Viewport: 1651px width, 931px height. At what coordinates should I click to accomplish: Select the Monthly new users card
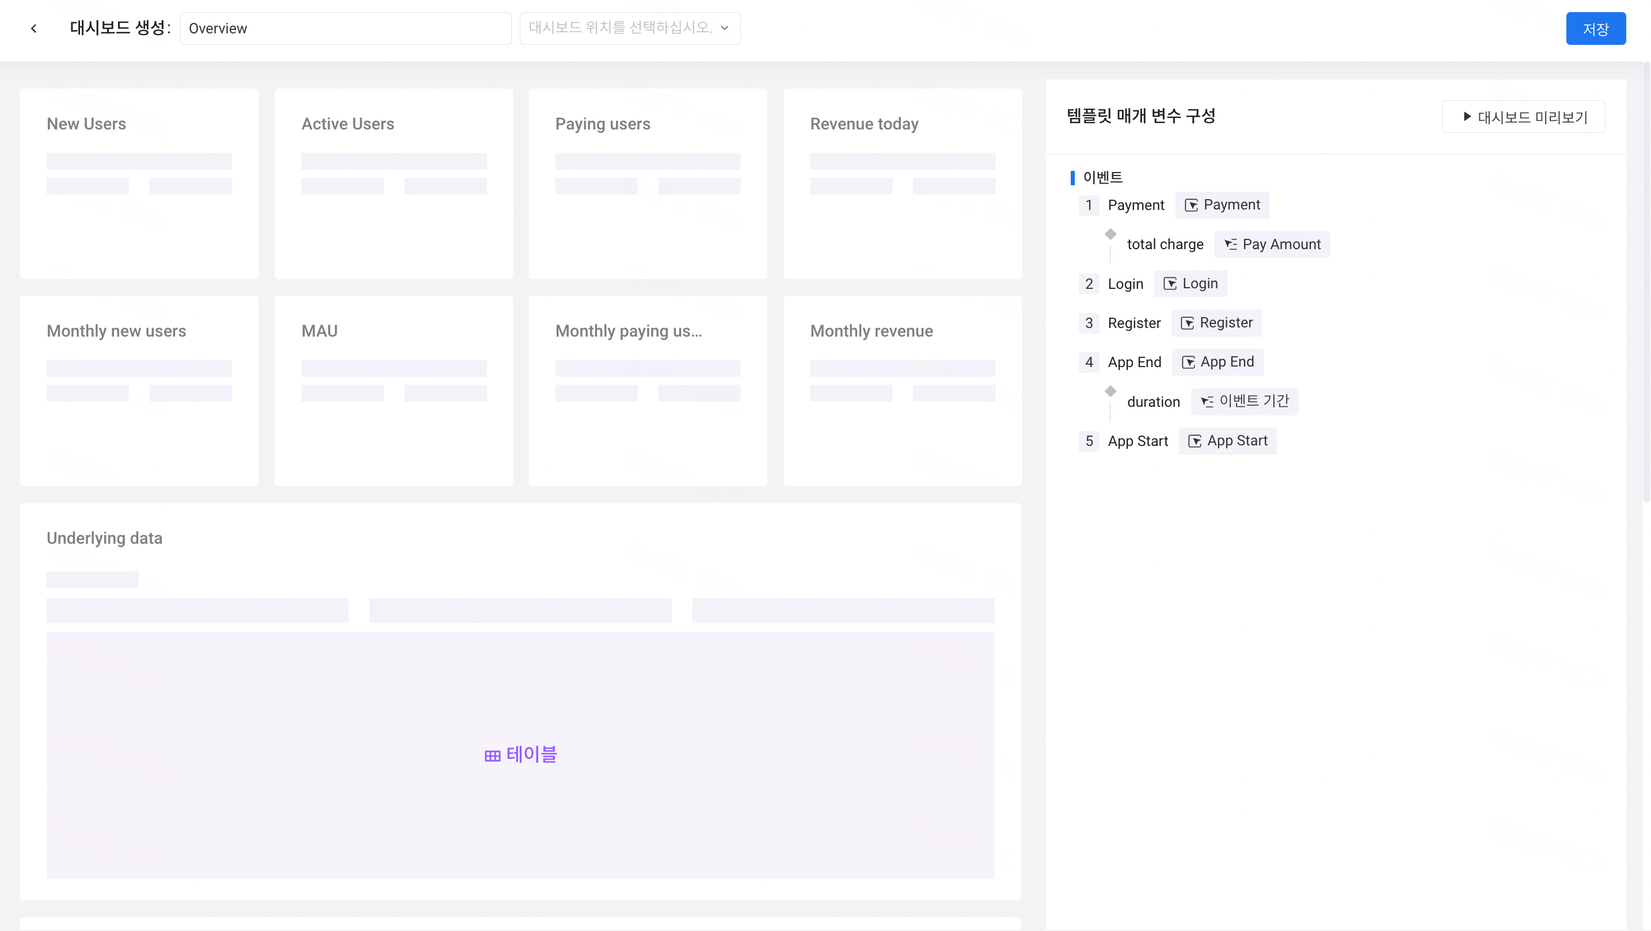point(139,391)
